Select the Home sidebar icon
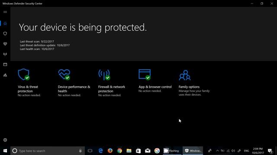 5,23
